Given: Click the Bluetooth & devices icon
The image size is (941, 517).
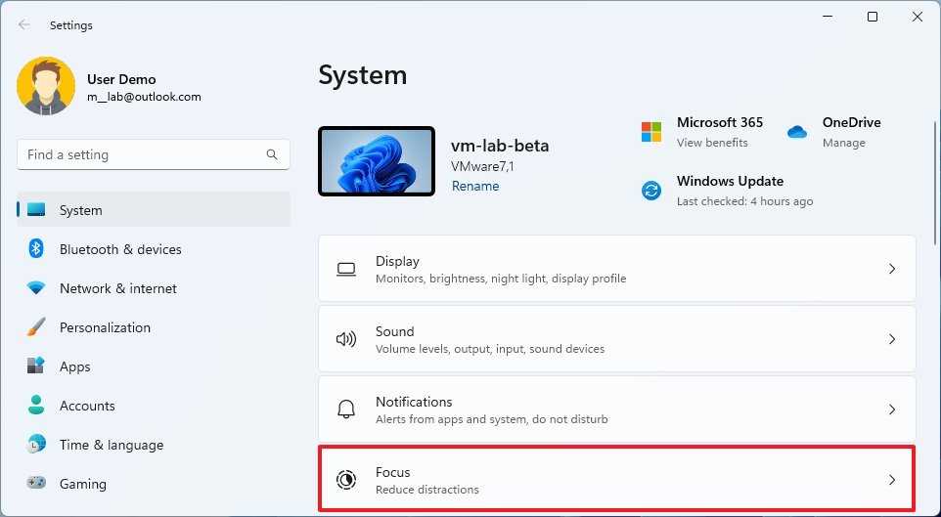Looking at the screenshot, I should (x=36, y=249).
